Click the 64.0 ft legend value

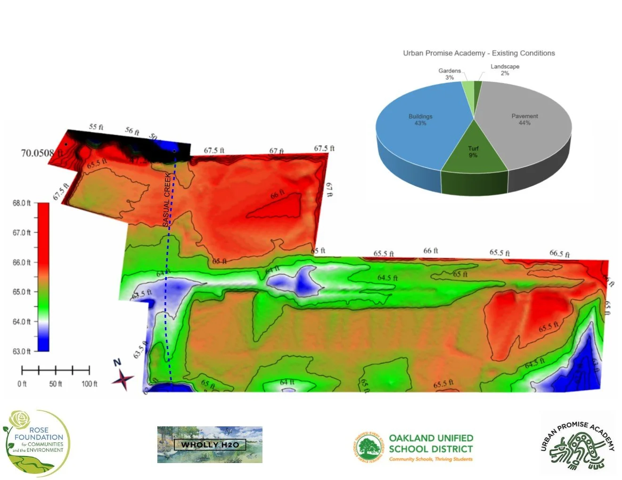coord(22,322)
